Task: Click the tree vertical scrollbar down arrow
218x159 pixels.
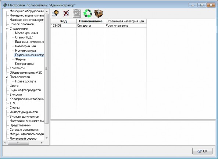Action: click(47, 138)
